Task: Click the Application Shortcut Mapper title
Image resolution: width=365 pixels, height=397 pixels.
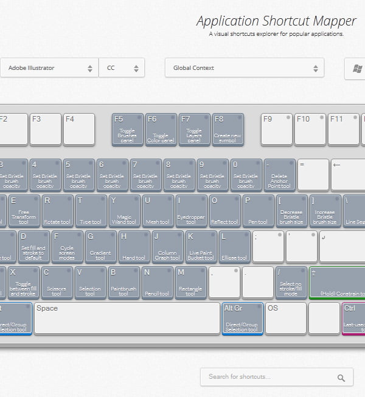Action: (x=276, y=21)
